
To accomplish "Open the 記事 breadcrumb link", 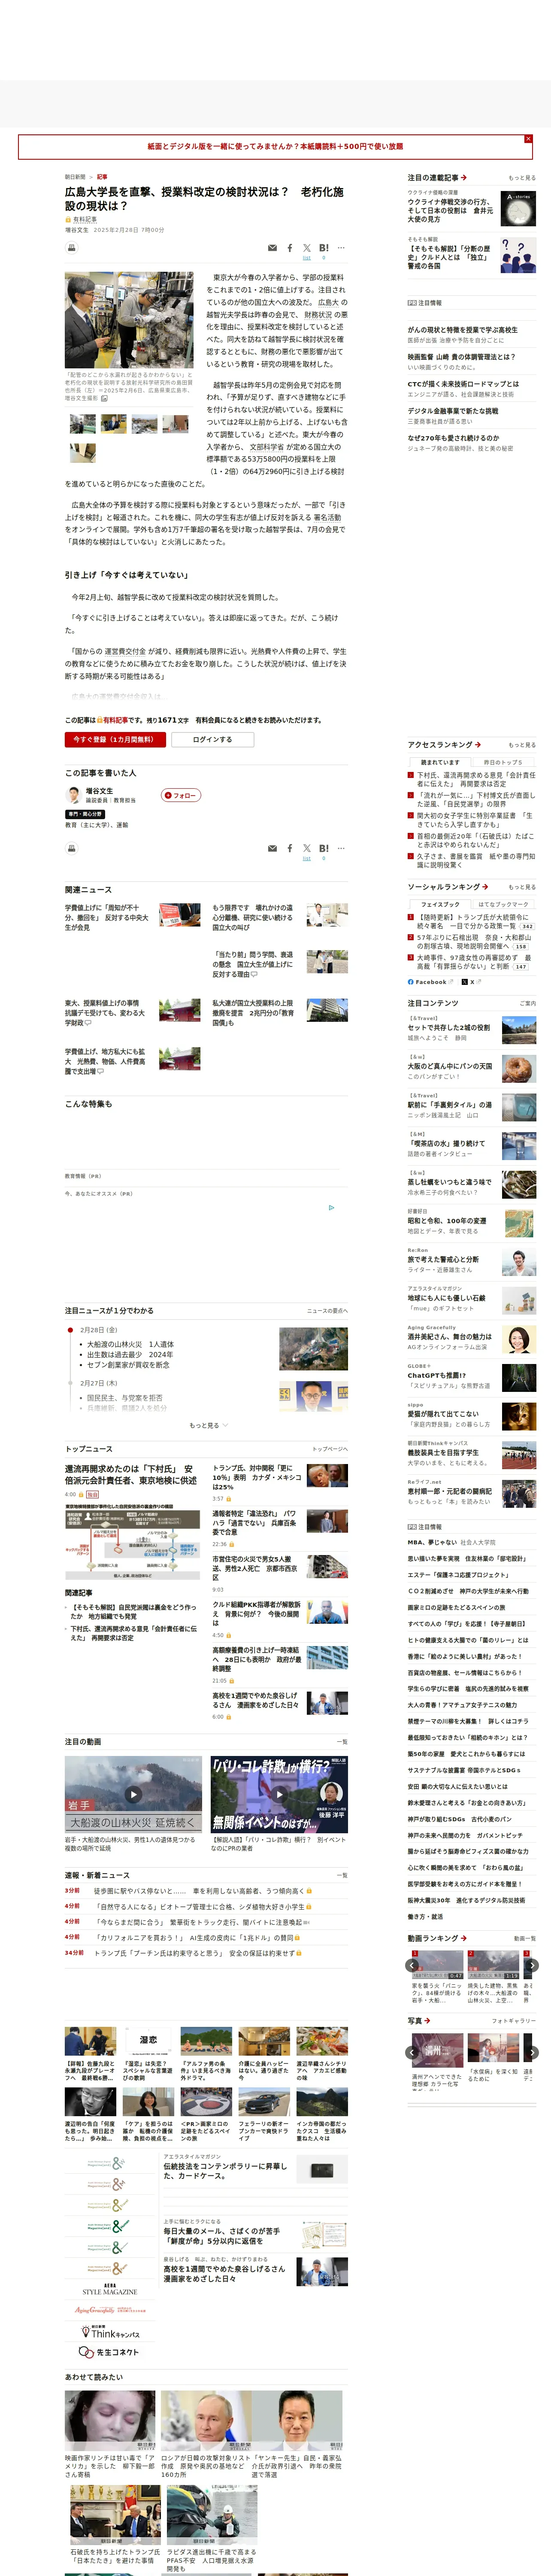I will pos(102,177).
